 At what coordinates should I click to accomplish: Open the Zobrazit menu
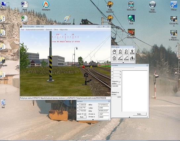coord(49,30)
